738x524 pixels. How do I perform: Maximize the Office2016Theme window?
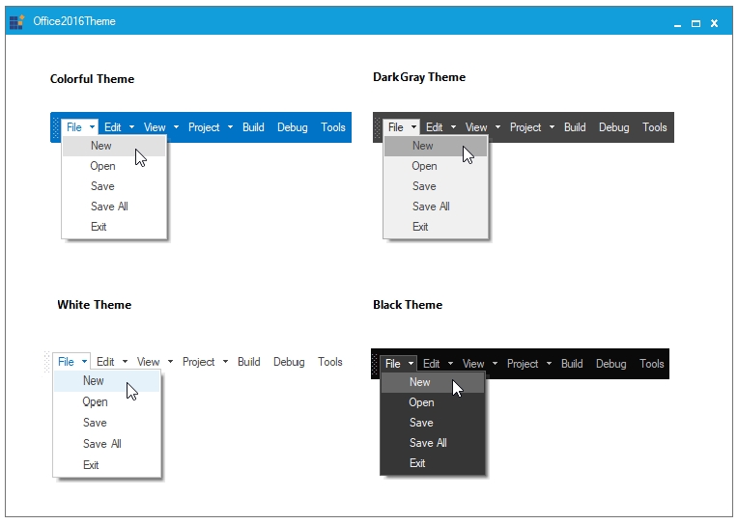tap(695, 24)
